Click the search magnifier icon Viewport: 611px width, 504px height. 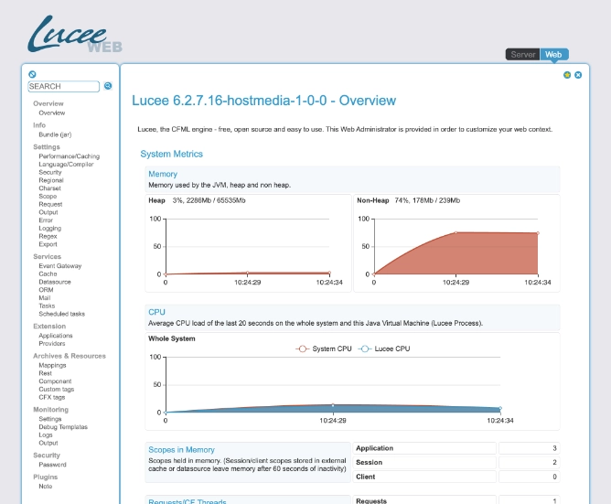coord(108,86)
